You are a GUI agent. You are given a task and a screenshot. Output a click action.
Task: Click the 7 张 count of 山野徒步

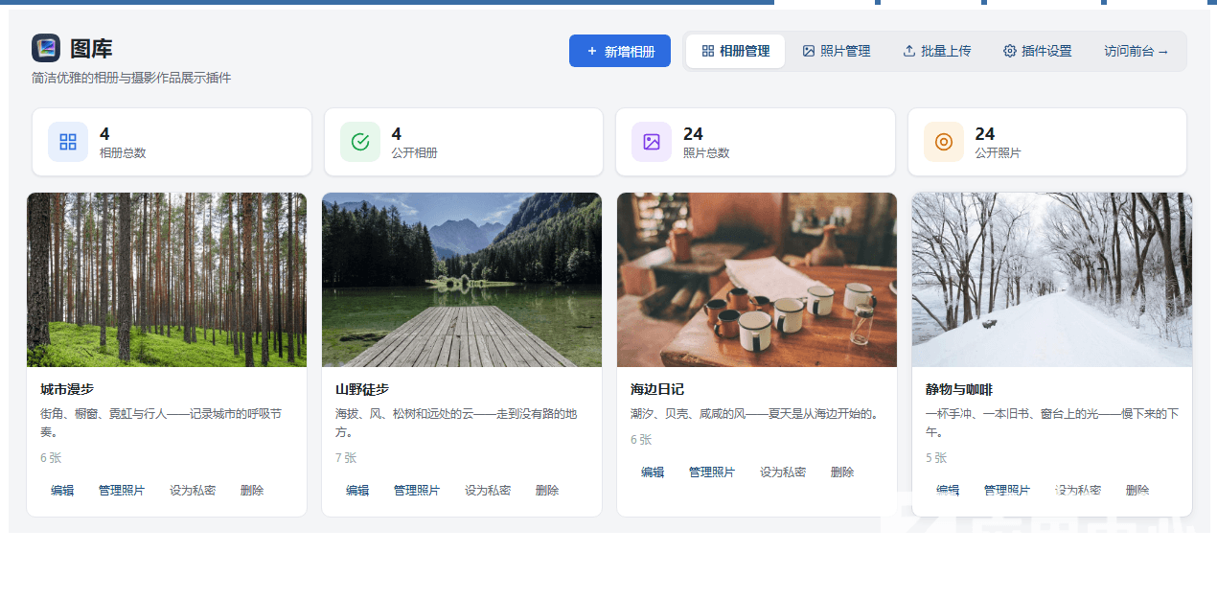point(346,458)
